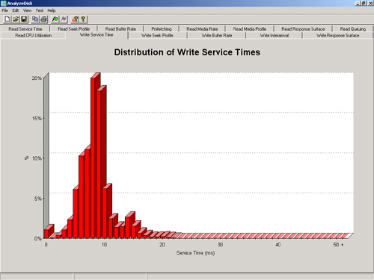The image size is (374, 280).
Task: Open the File menu
Action: (x=5, y=10)
